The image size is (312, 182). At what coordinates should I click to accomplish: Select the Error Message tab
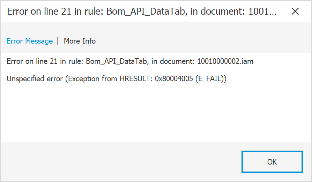tap(30, 41)
